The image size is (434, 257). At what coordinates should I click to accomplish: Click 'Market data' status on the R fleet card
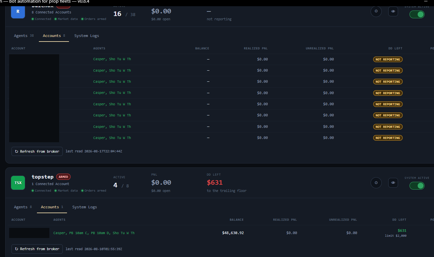click(x=66, y=19)
